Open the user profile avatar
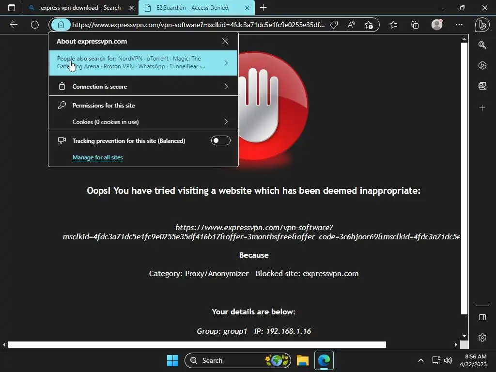Image resolution: width=496 pixels, height=372 pixels. [x=437, y=25]
